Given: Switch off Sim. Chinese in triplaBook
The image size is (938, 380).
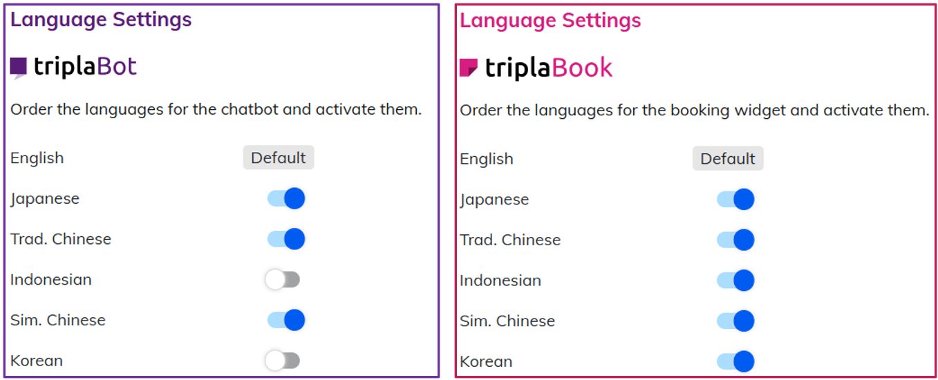Looking at the screenshot, I should [735, 321].
